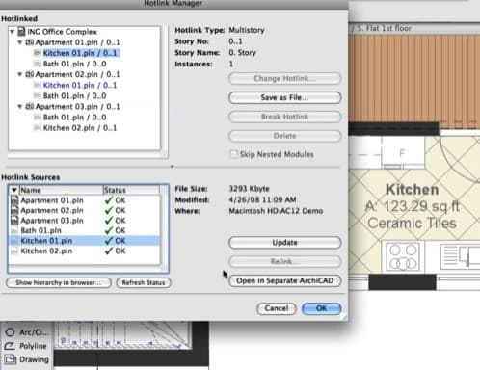Screen dimensions: 480x370
Task: Toggle the Skip Nested Modules checkbox
Action: (234, 154)
